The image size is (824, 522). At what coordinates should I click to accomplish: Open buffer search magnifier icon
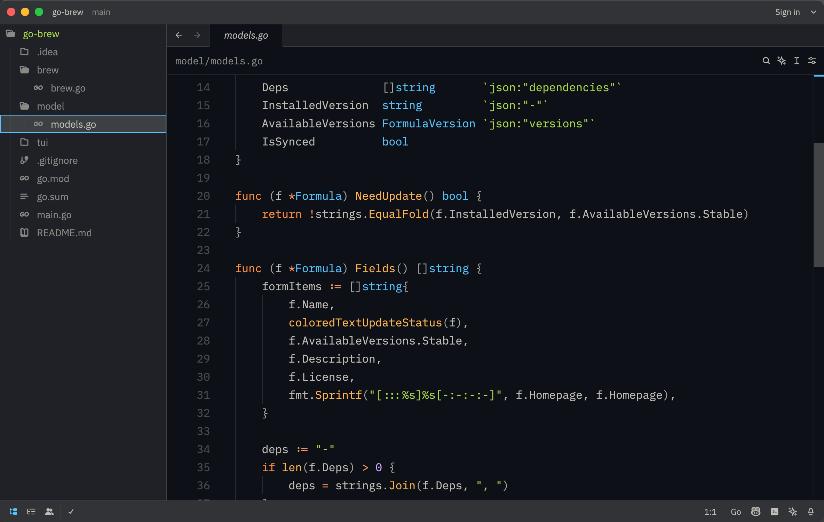[x=766, y=61]
